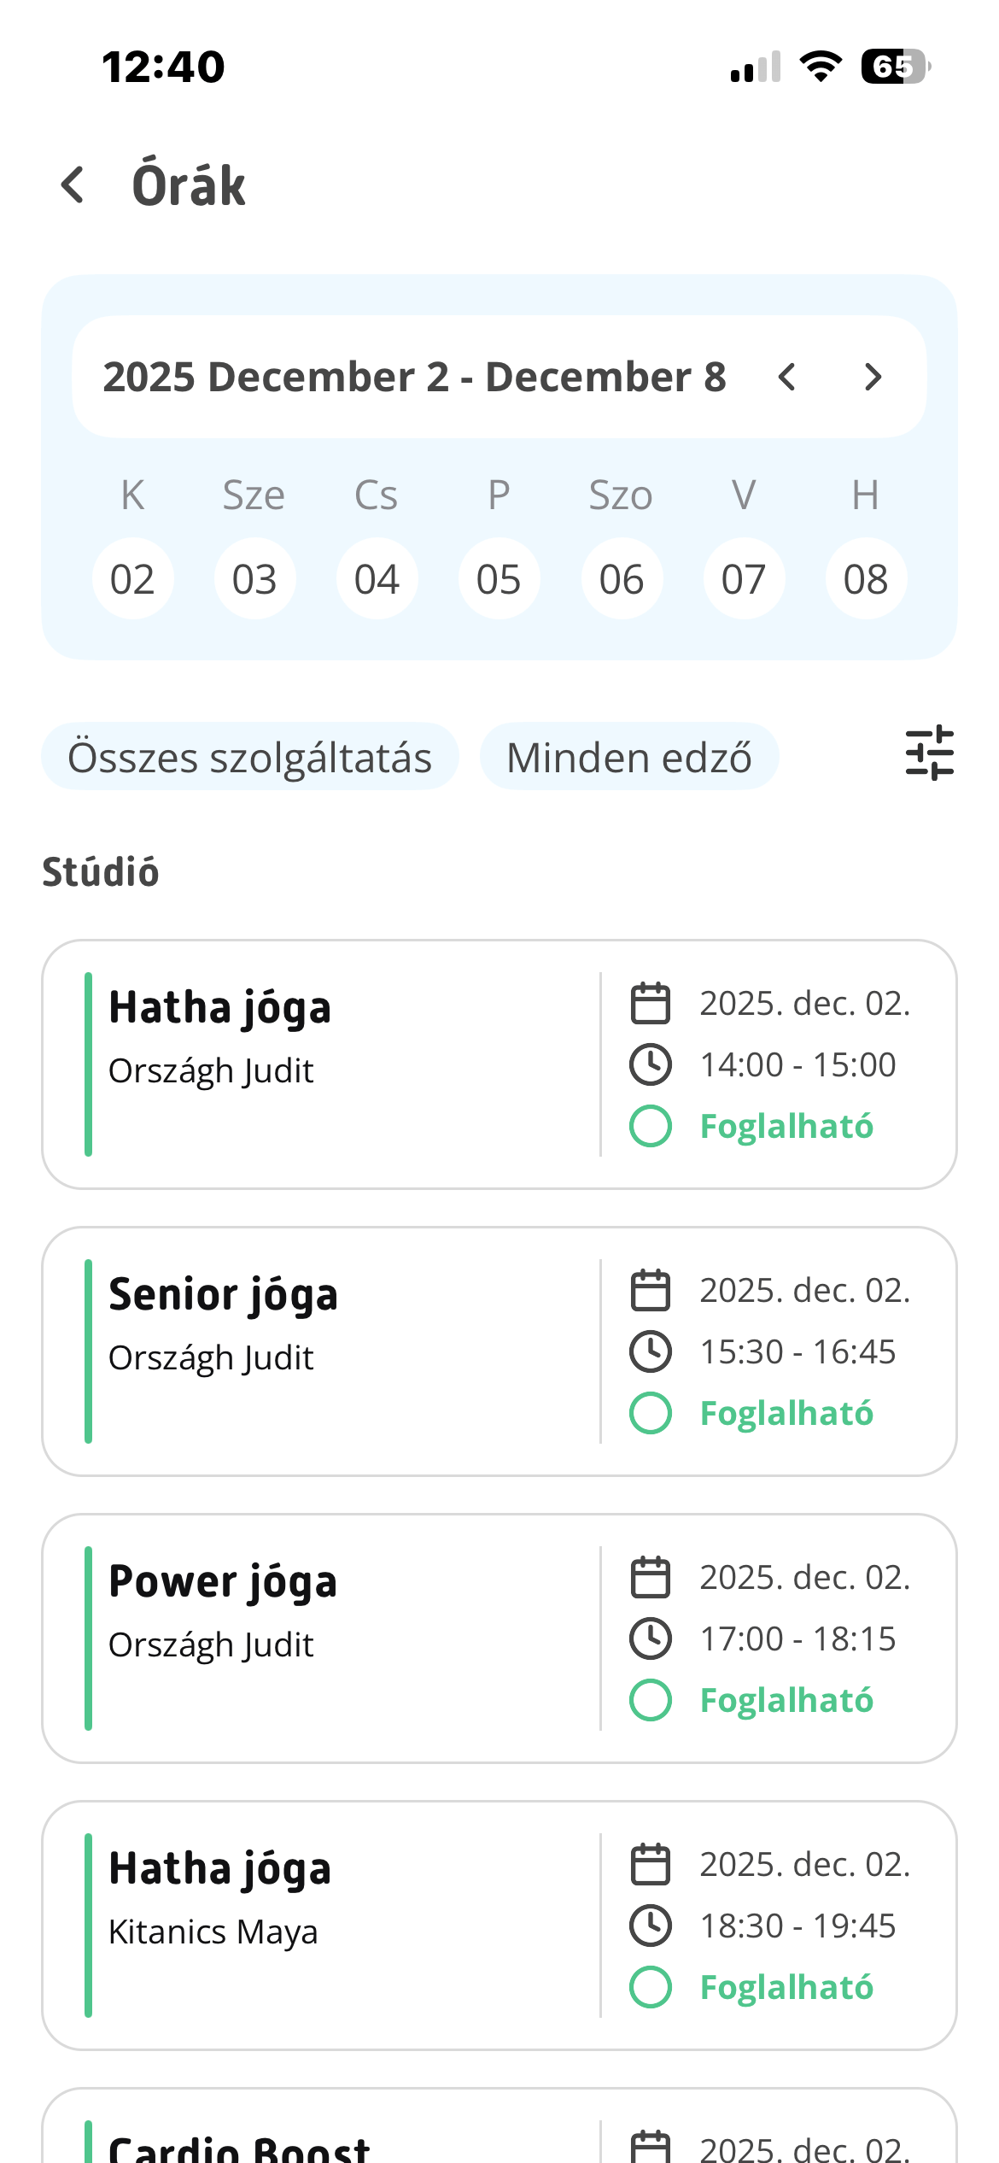Select Senior jóga Foglalható circle
This screenshot has width=999, height=2163.
(651, 1413)
